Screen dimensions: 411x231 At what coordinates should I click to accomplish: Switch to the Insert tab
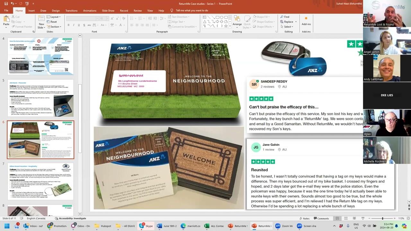(x=31, y=11)
